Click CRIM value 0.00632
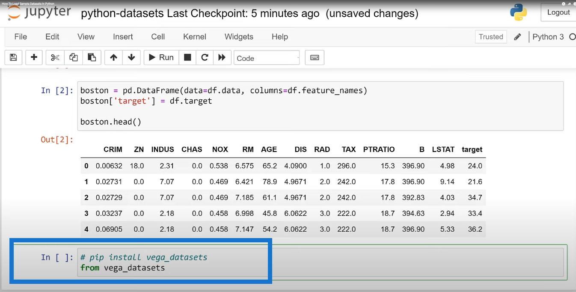 click(x=109, y=166)
